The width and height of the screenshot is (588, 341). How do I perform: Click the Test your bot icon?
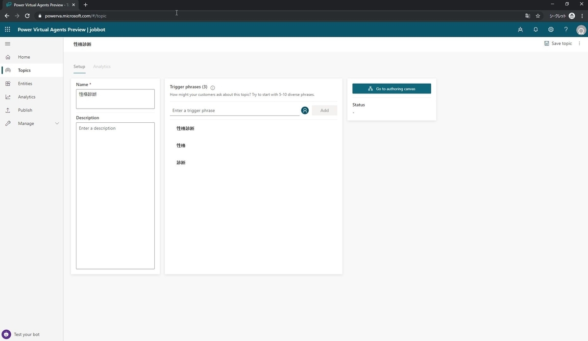point(6,334)
